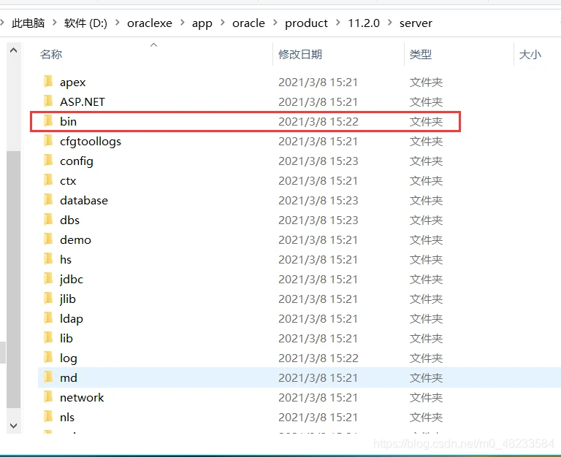The height and width of the screenshot is (457, 561).
Task: Expand the chevron after oraclexe in path
Action: (x=183, y=23)
